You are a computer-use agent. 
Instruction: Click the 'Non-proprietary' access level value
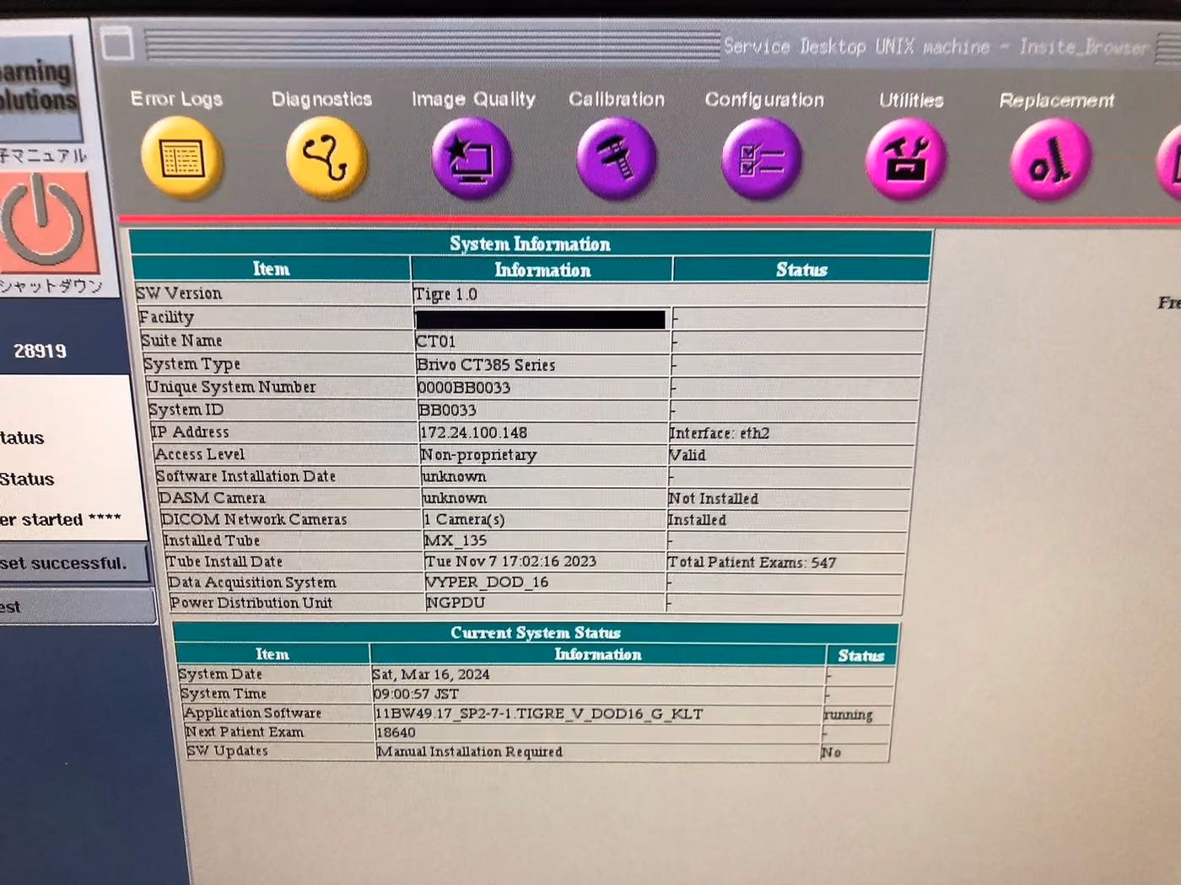[x=478, y=454]
